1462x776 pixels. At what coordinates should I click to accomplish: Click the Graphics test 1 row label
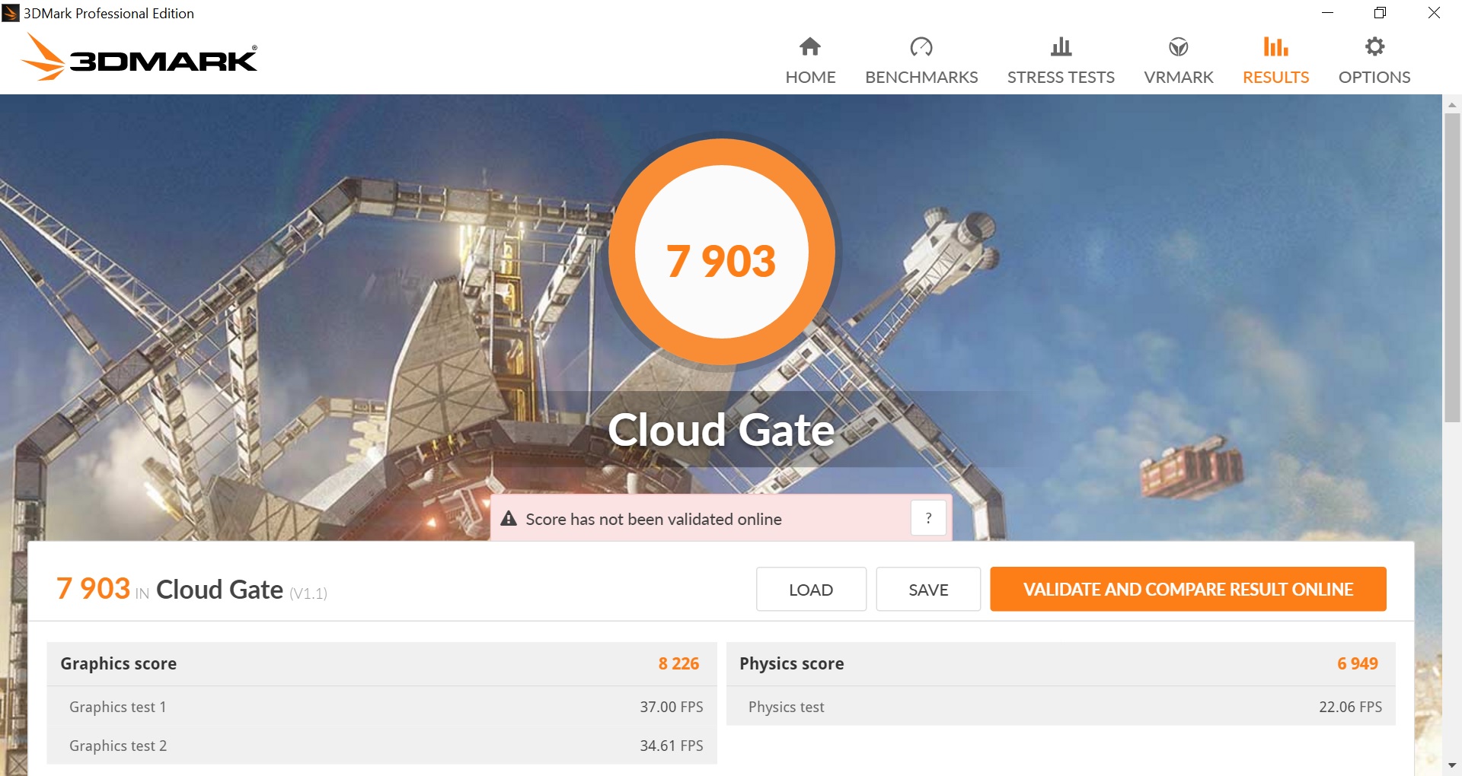pos(118,708)
